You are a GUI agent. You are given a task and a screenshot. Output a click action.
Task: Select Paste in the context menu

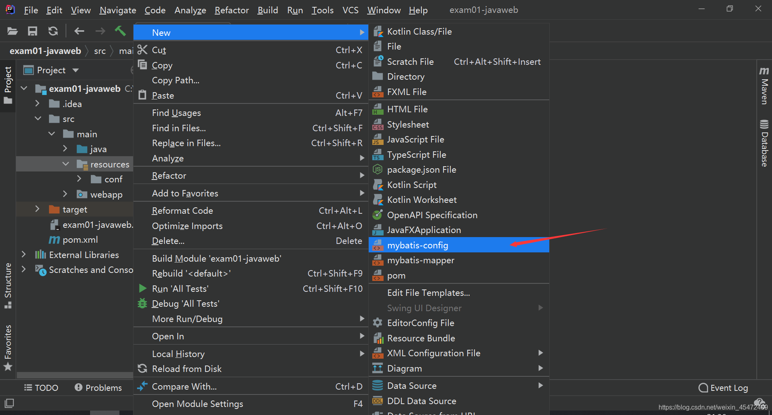tap(250, 95)
